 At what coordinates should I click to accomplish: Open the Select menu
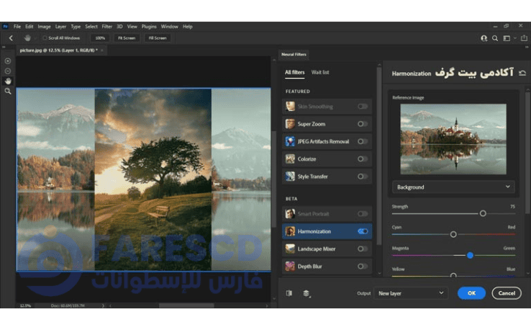(91, 27)
